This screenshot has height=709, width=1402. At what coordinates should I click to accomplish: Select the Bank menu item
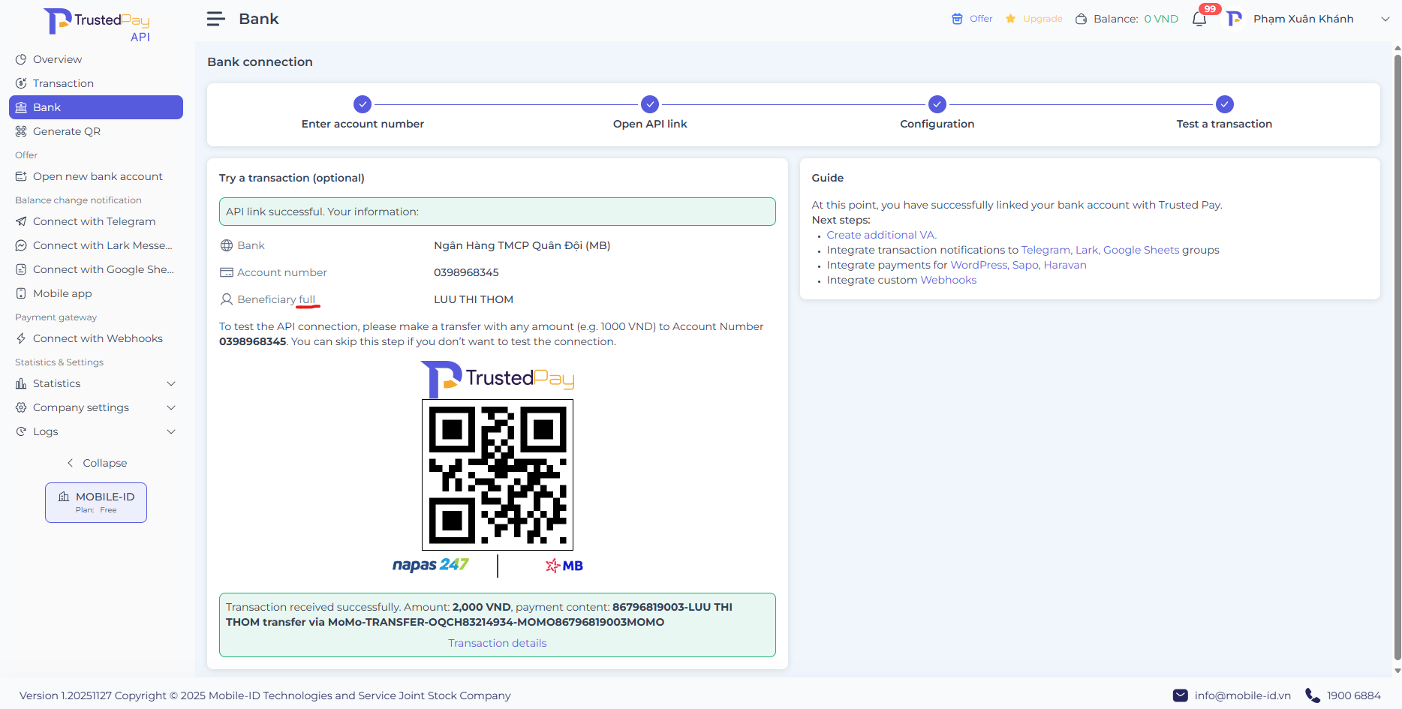[x=96, y=107]
